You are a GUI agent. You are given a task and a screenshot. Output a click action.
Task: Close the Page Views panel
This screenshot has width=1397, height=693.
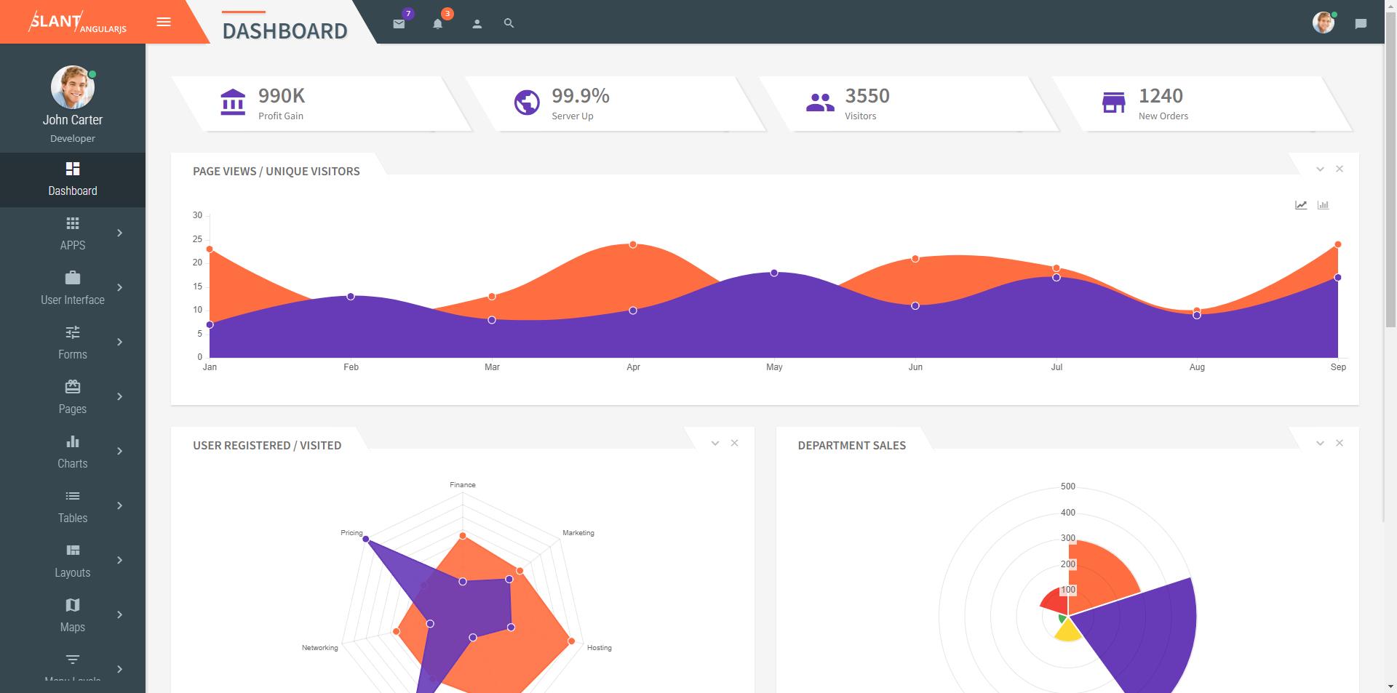click(x=1340, y=169)
